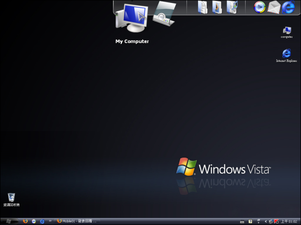
Task: Select the computer desktop shortcut
Action: point(287,32)
